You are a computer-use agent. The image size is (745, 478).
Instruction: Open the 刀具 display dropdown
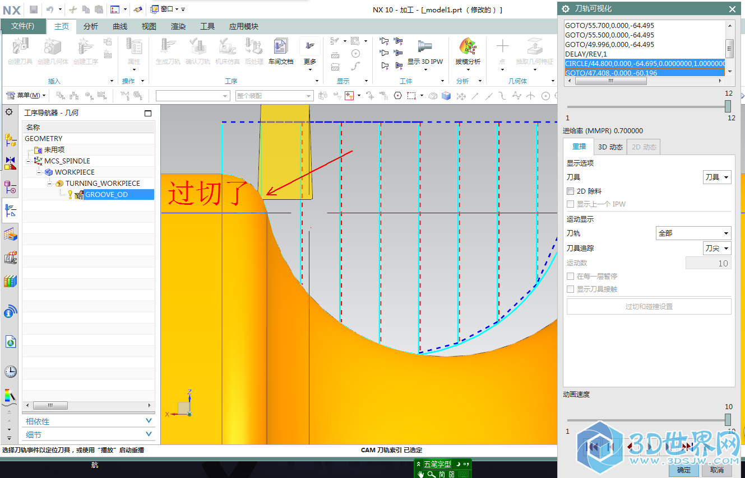coord(717,177)
